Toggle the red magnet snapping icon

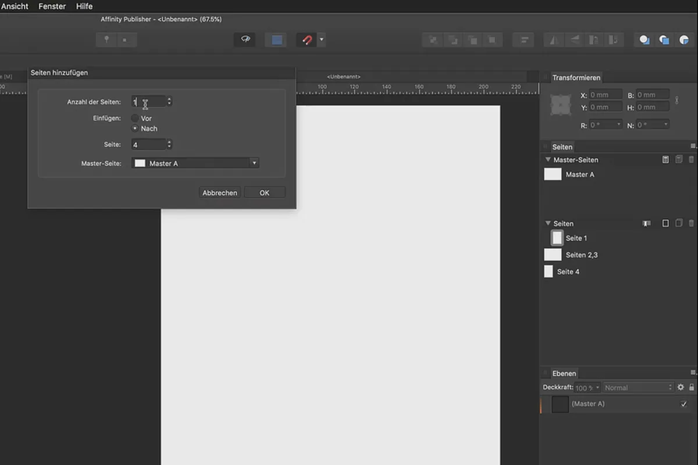click(307, 40)
